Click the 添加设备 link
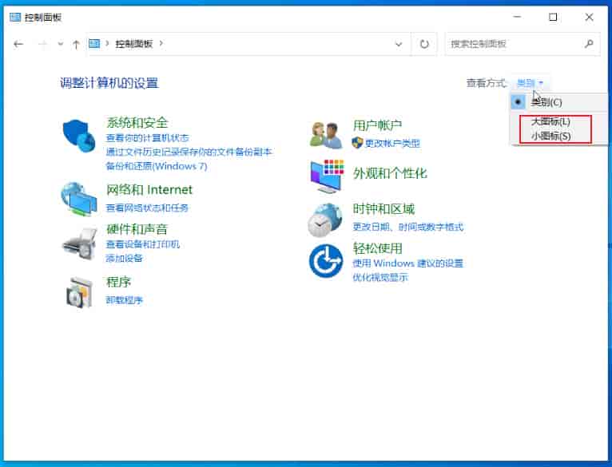The height and width of the screenshot is (467, 612). coord(124,259)
